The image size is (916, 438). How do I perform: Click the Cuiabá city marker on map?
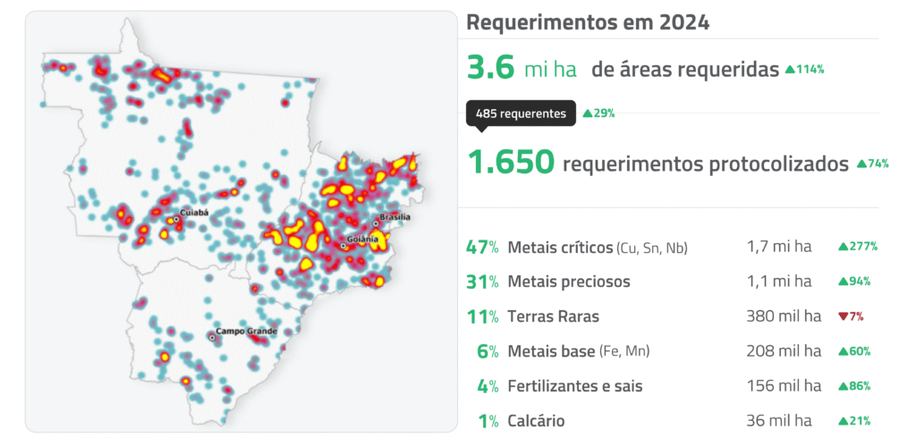pyautogui.click(x=176, y=217)
